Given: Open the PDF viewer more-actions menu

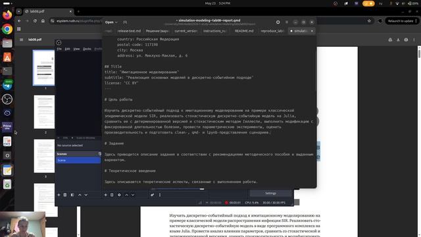Looking at the screenshot, I should pyautogui.click(x=414, y=39).
